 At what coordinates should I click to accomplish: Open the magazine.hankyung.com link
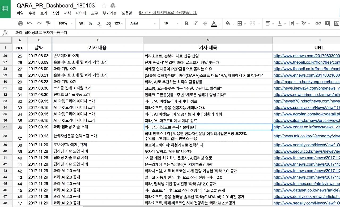(307, 82)
